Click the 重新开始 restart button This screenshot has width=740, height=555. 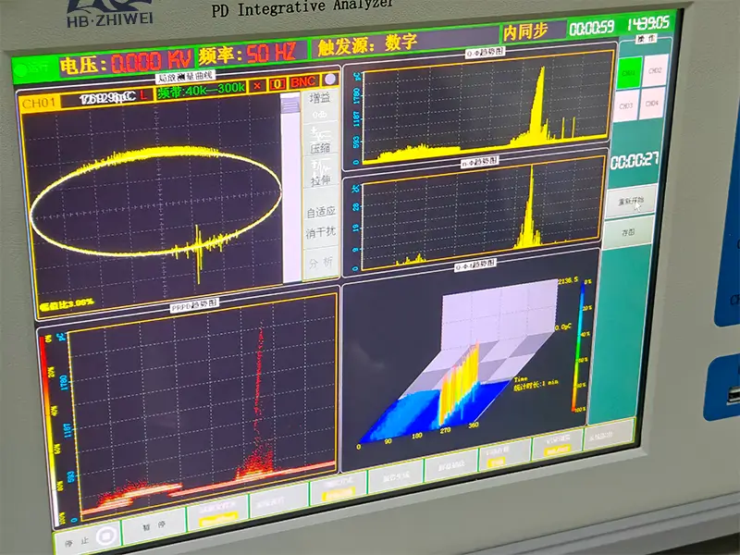[x=631, y=201]
